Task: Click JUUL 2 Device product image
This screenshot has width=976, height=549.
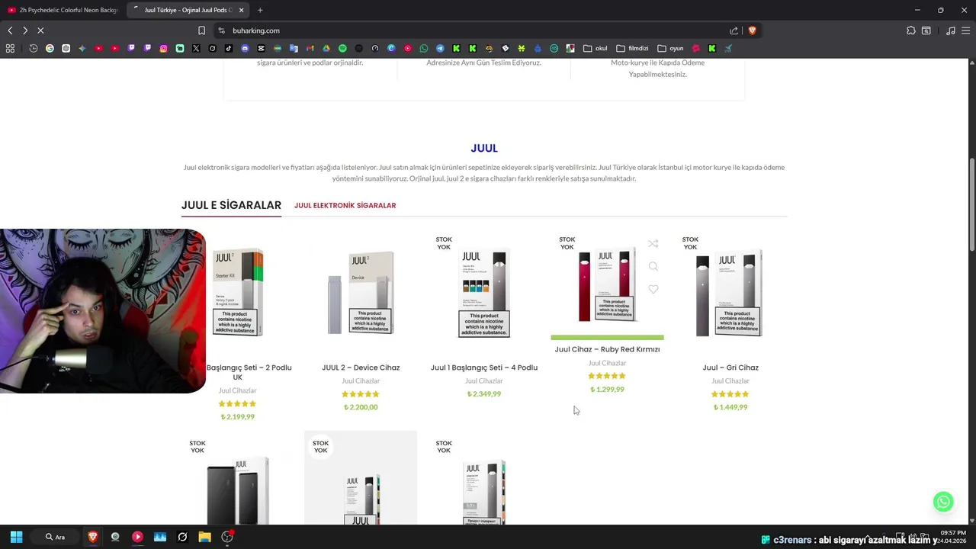Action: [361, 294]
